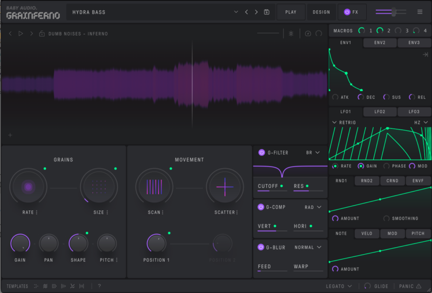Click the envelope arrow-to-end icon
Viewport: 432px width, 293px height.
(426, 54)
